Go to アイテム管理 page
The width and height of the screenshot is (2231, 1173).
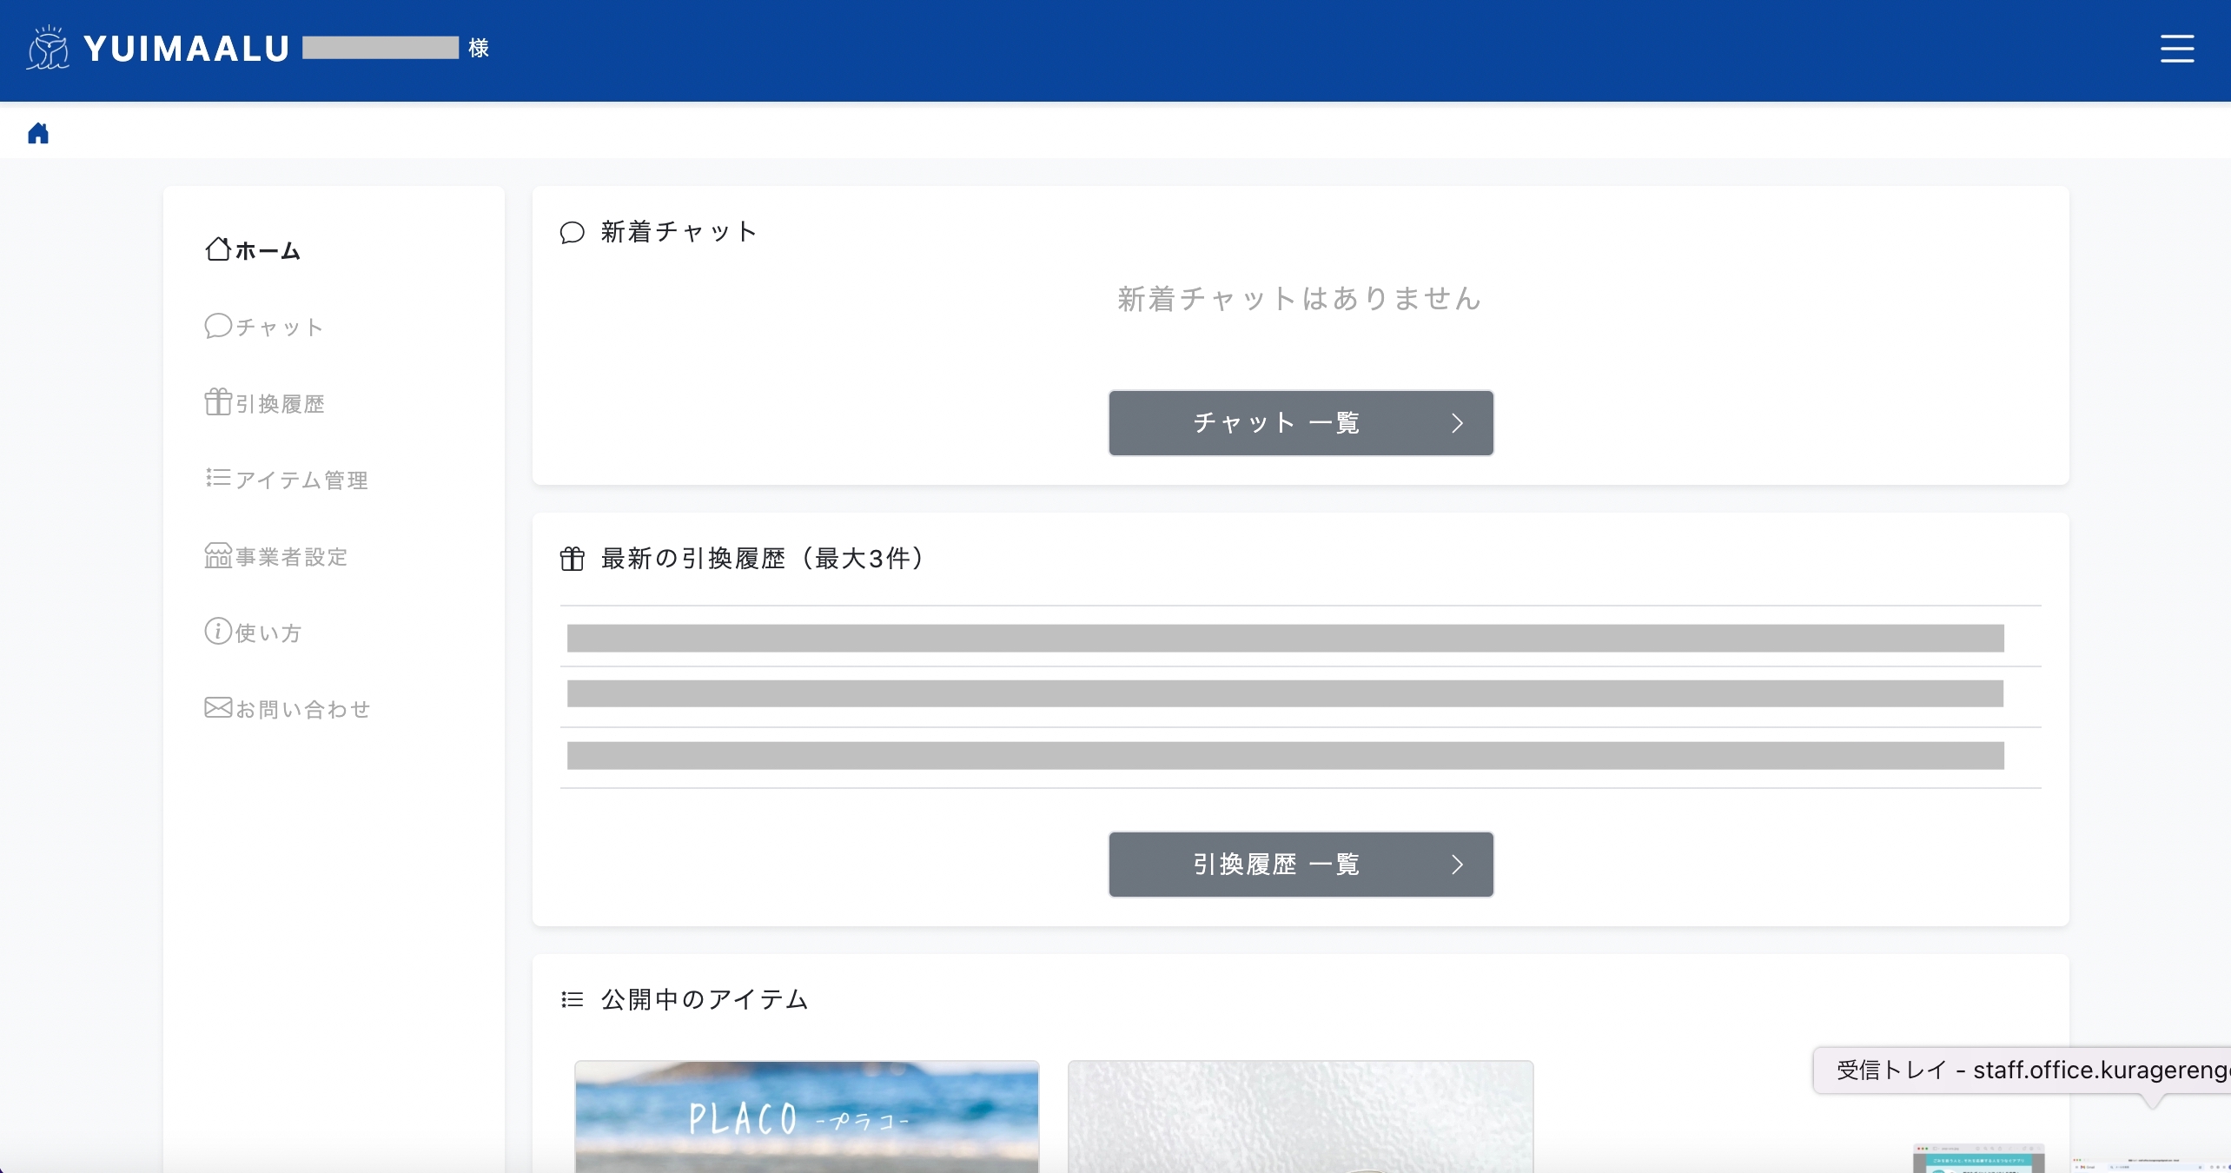point(301,480)
